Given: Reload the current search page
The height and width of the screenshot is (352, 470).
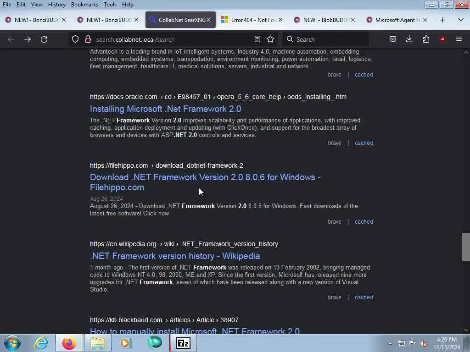Looking at the screenshot, I should tap(44, 39).
